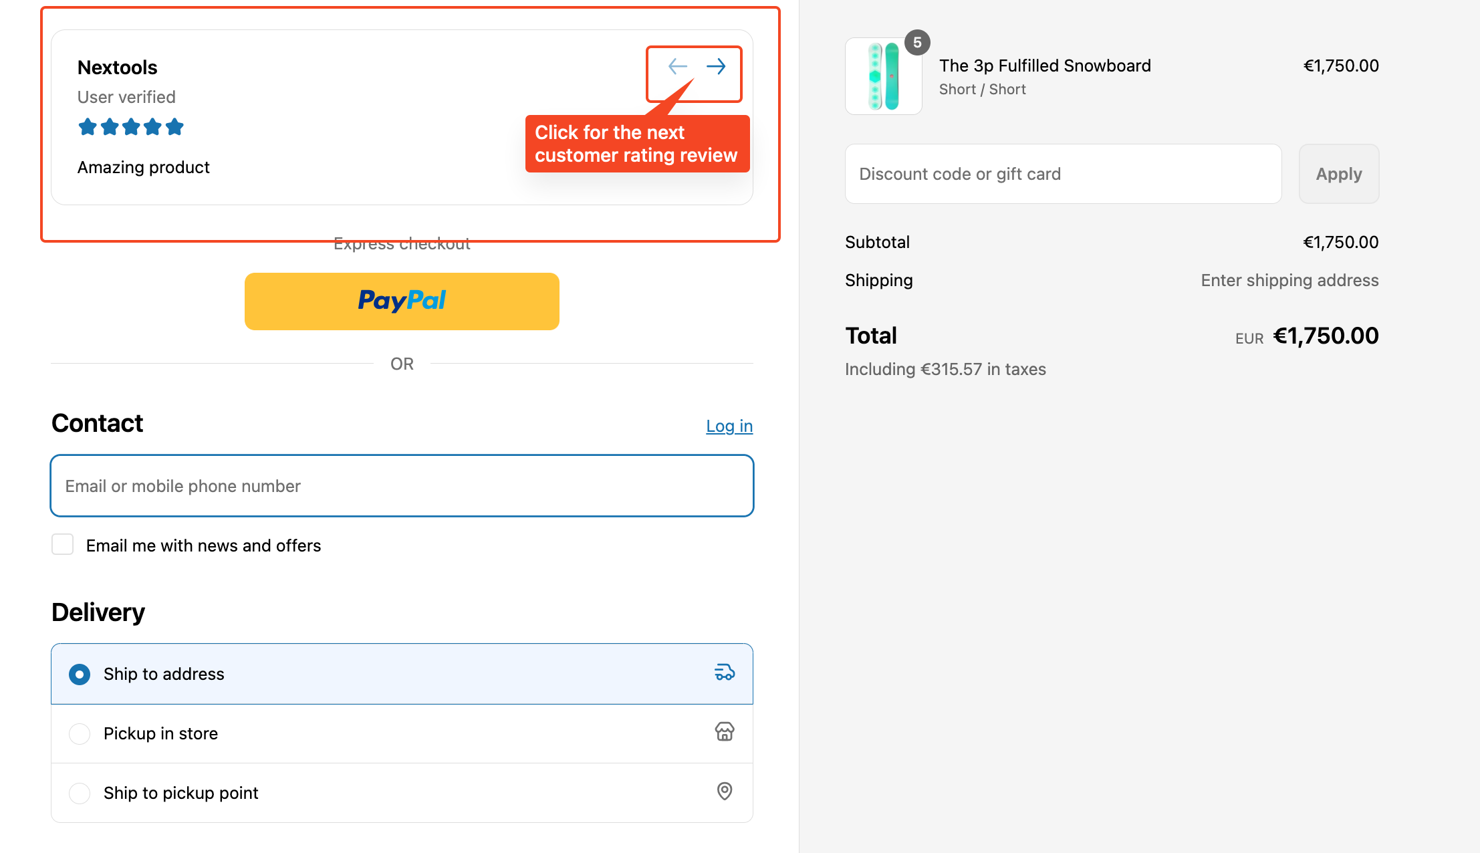This screenshot has width=1480, height=853.
Task: Click the pickup point location pin icon
Action: click(x=725, y=791)
